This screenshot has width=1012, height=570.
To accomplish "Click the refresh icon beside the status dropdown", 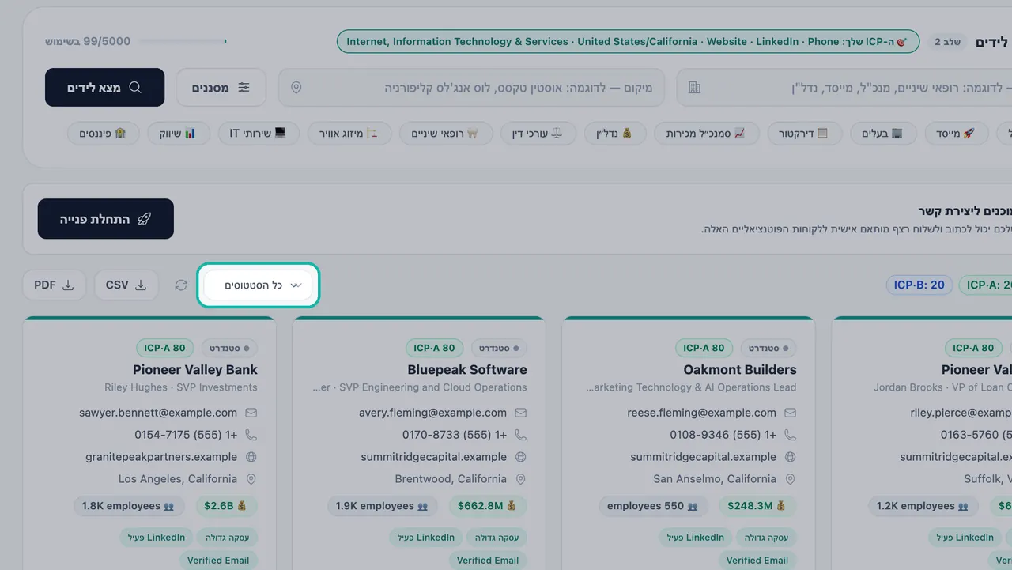I will click(x=182, y=285).
